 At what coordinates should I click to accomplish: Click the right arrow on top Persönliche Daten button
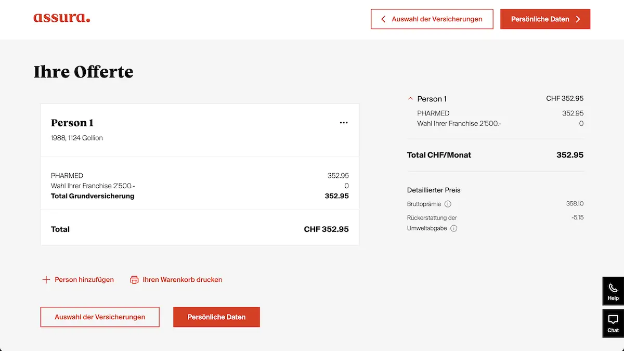pos(578,19)
